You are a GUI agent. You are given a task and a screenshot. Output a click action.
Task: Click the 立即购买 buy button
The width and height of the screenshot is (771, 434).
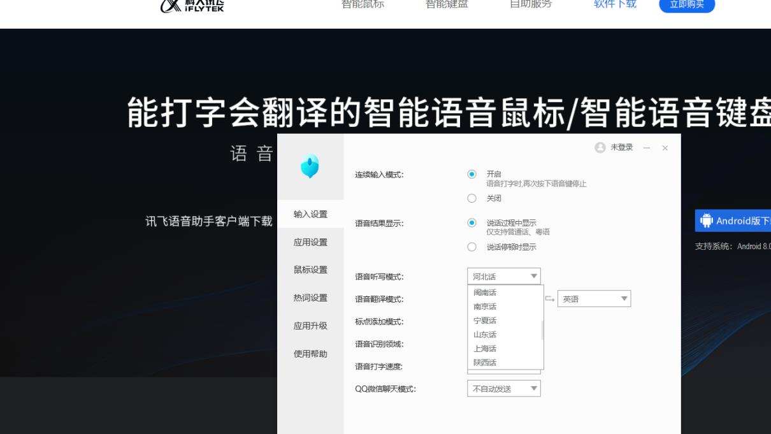coord(687,4)
